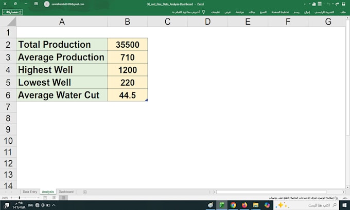Open Firefox from the taskbar

pyautogui.click(x=244, y=205)
